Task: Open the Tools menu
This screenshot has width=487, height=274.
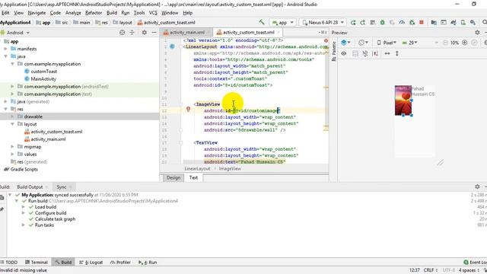Action: click(x=139, y=13)
